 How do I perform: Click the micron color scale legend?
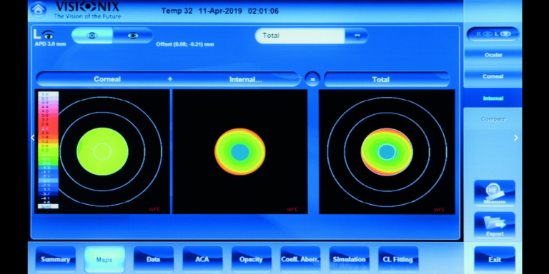49,150
